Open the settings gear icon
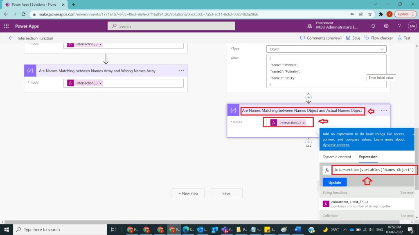 point(386,26)
